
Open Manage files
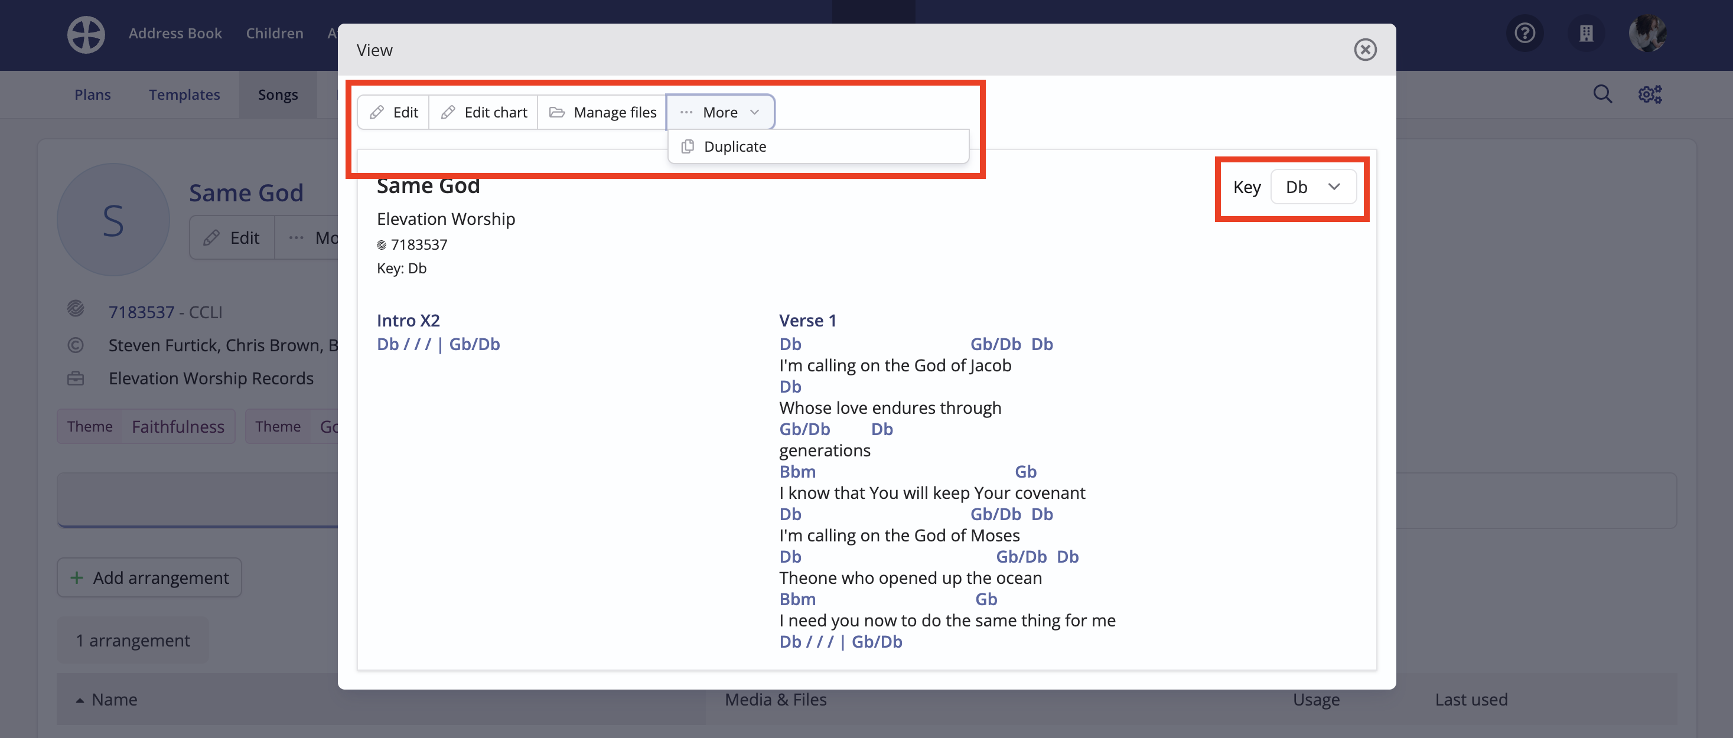(603, 112)
